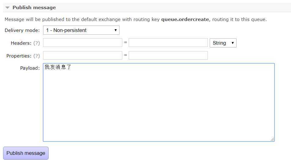Open the String type dropdown
The image size is (291, 160).
point(223,43)
